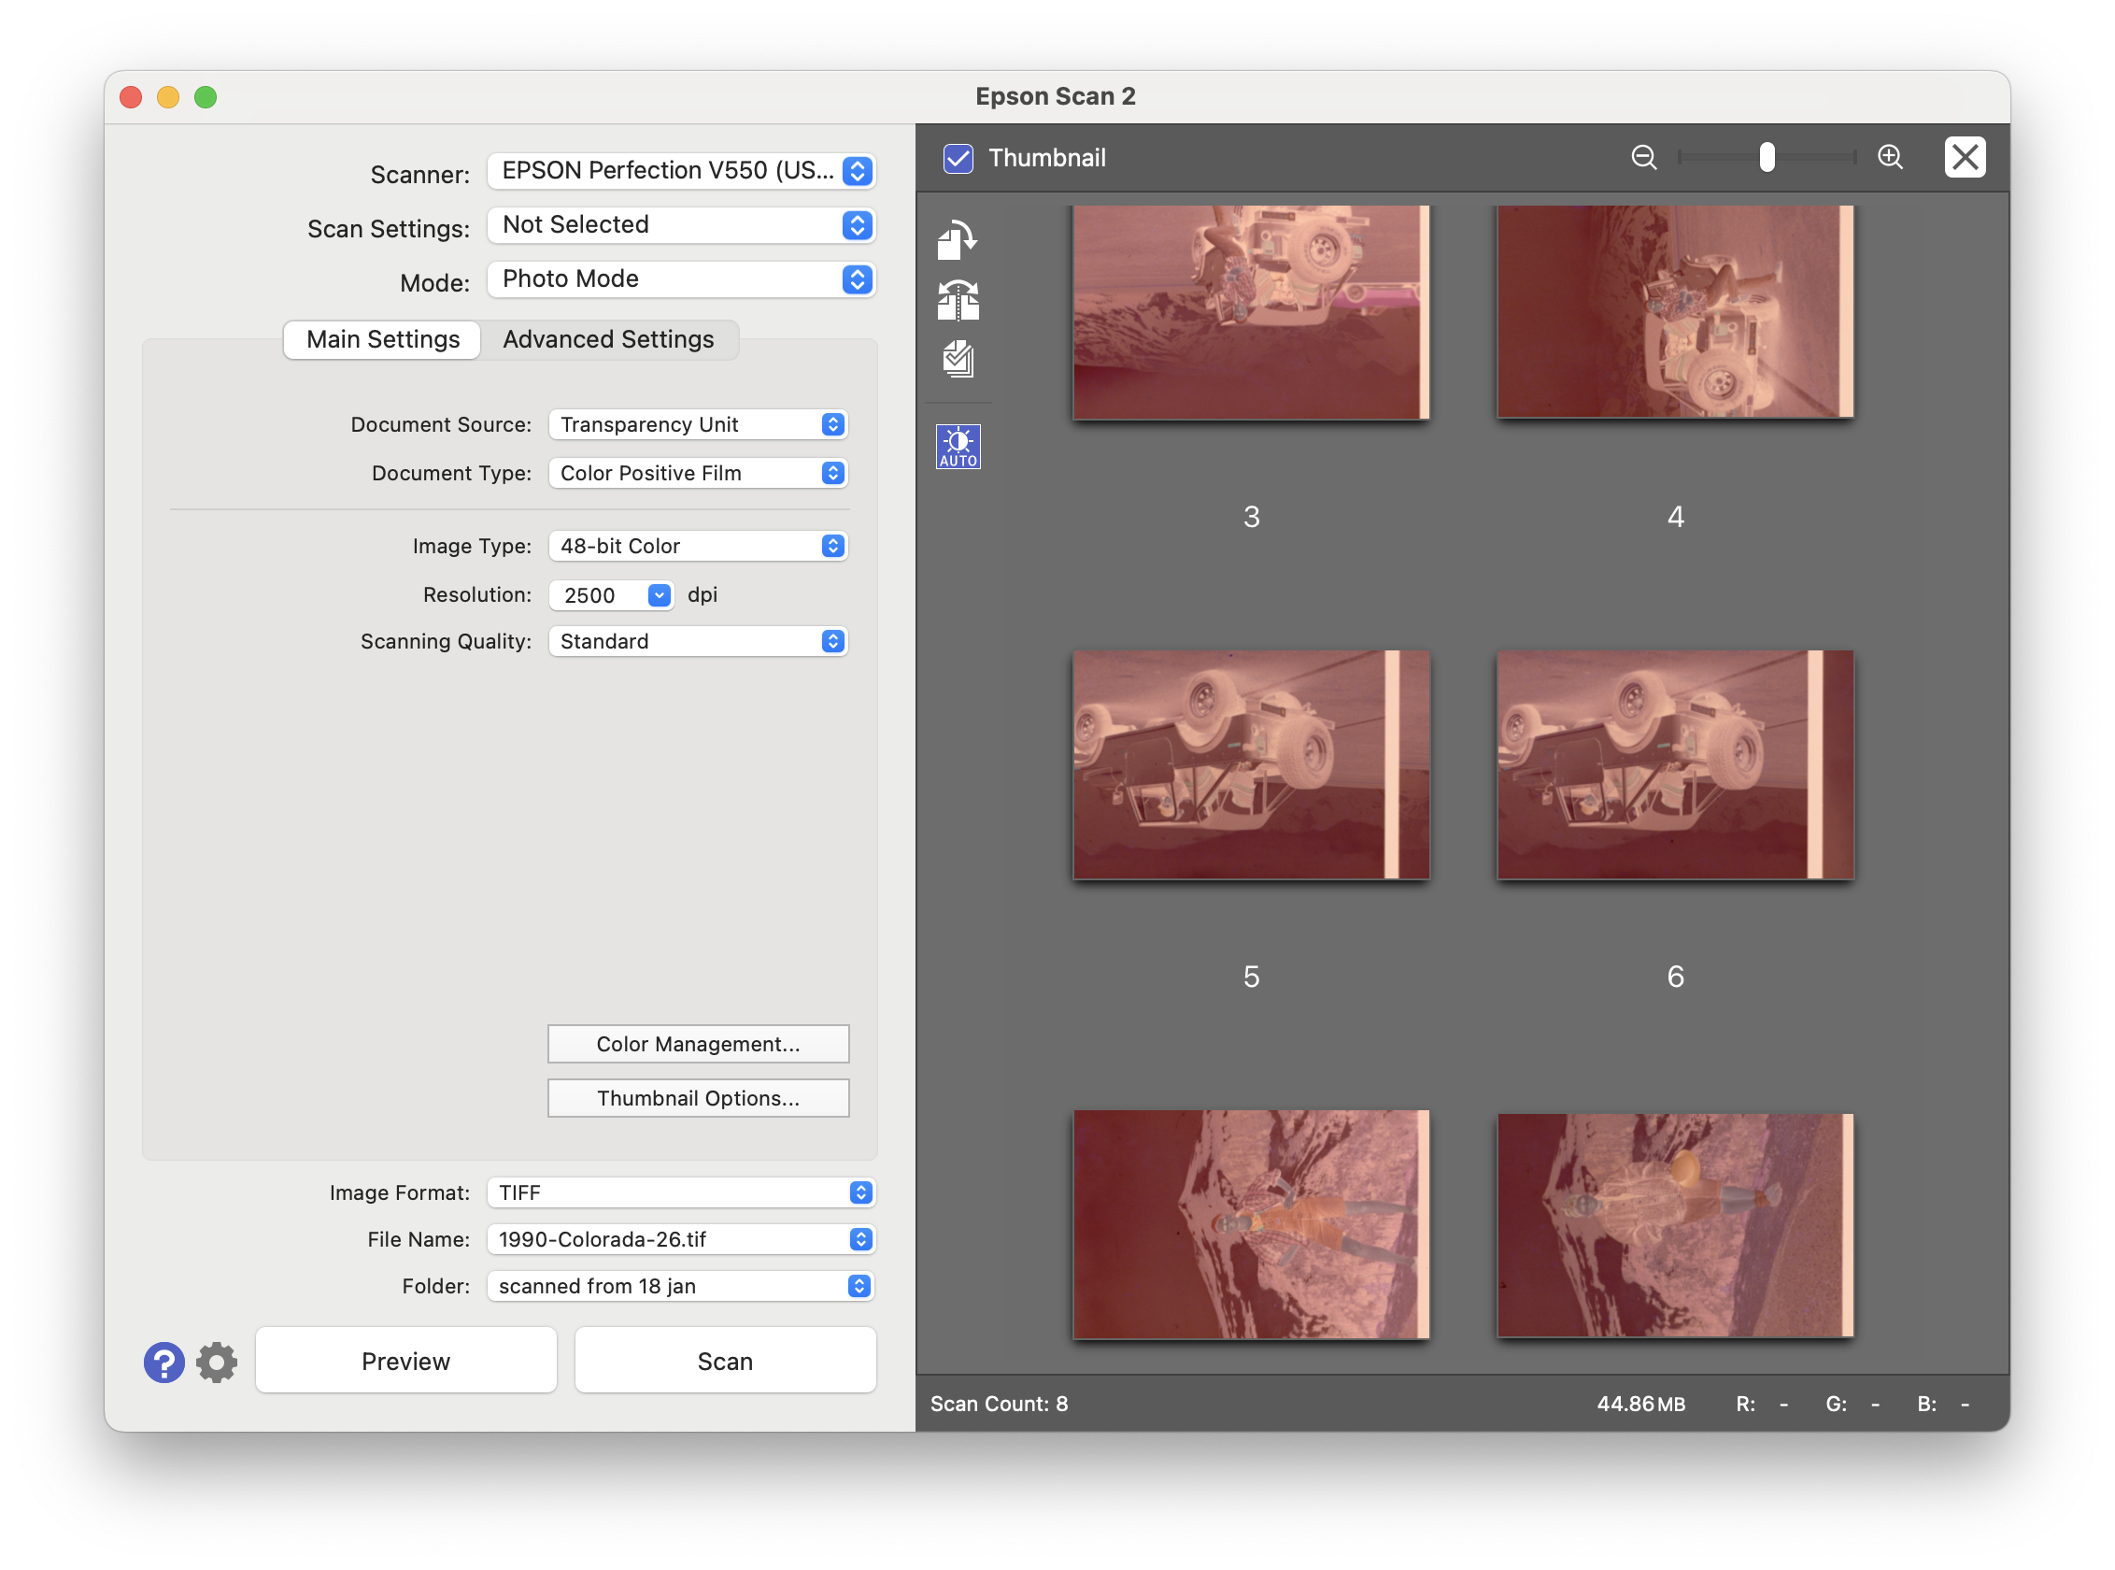
Task: Click the zoom in magnifier icon
Action: point(1890,158)
